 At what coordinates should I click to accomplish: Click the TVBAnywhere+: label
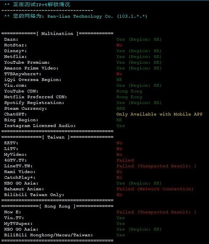pos(23,74)
